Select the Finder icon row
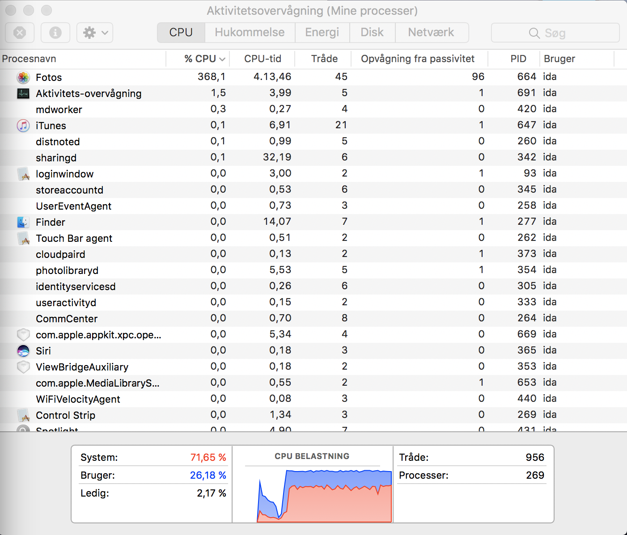 pos(23,222)
